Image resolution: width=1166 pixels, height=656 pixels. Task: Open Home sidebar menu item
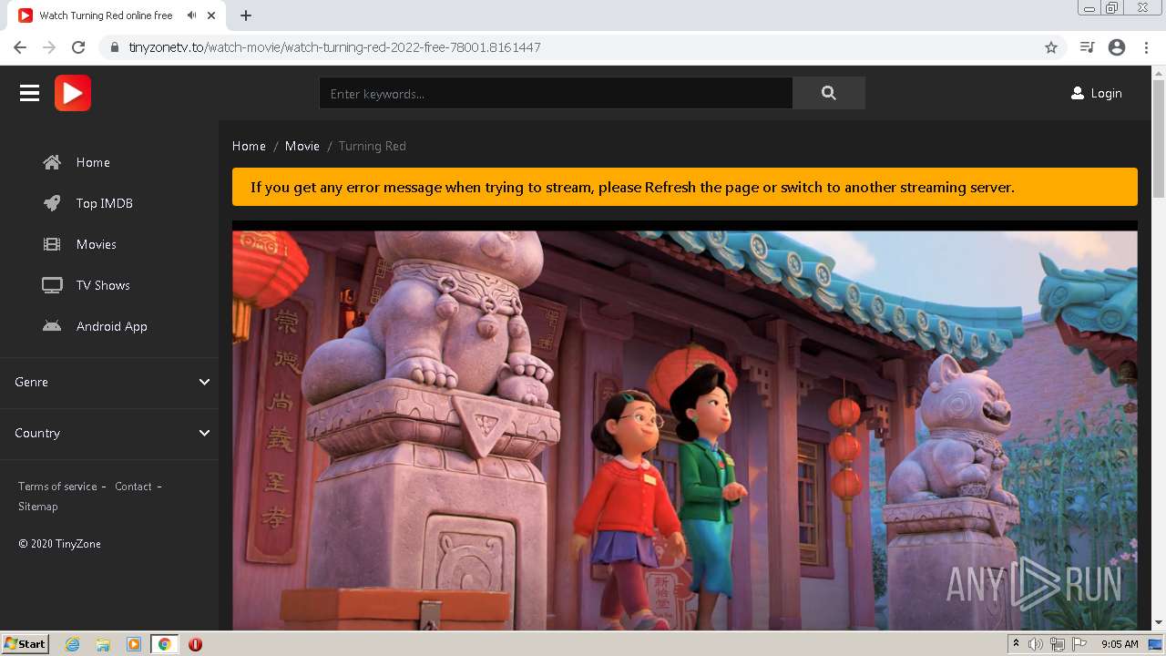point(93,162)
